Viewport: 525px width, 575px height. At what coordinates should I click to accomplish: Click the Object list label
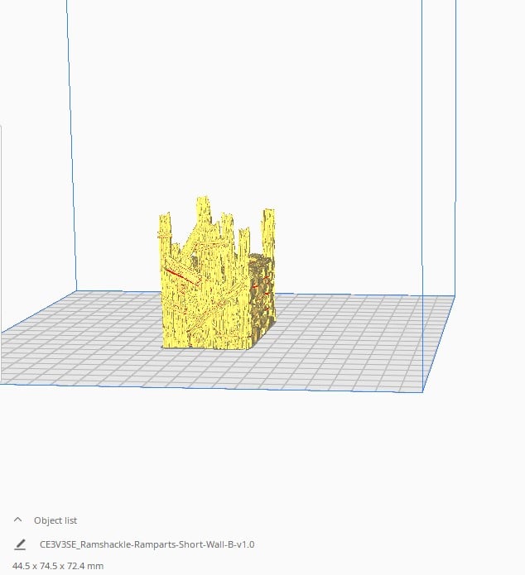(55, 520)
